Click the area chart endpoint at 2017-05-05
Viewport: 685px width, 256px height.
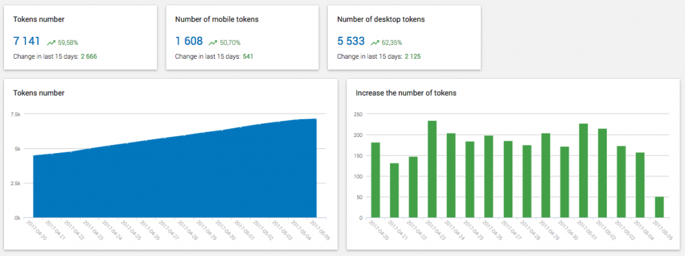[316, 119]
